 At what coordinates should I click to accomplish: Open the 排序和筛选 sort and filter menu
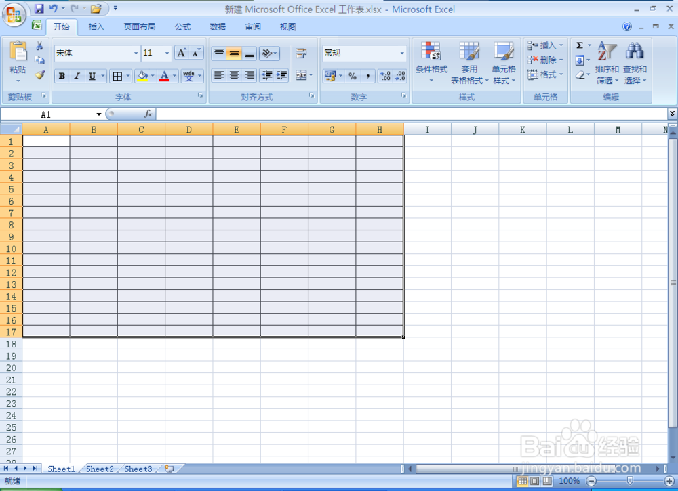tap(607, 62)
